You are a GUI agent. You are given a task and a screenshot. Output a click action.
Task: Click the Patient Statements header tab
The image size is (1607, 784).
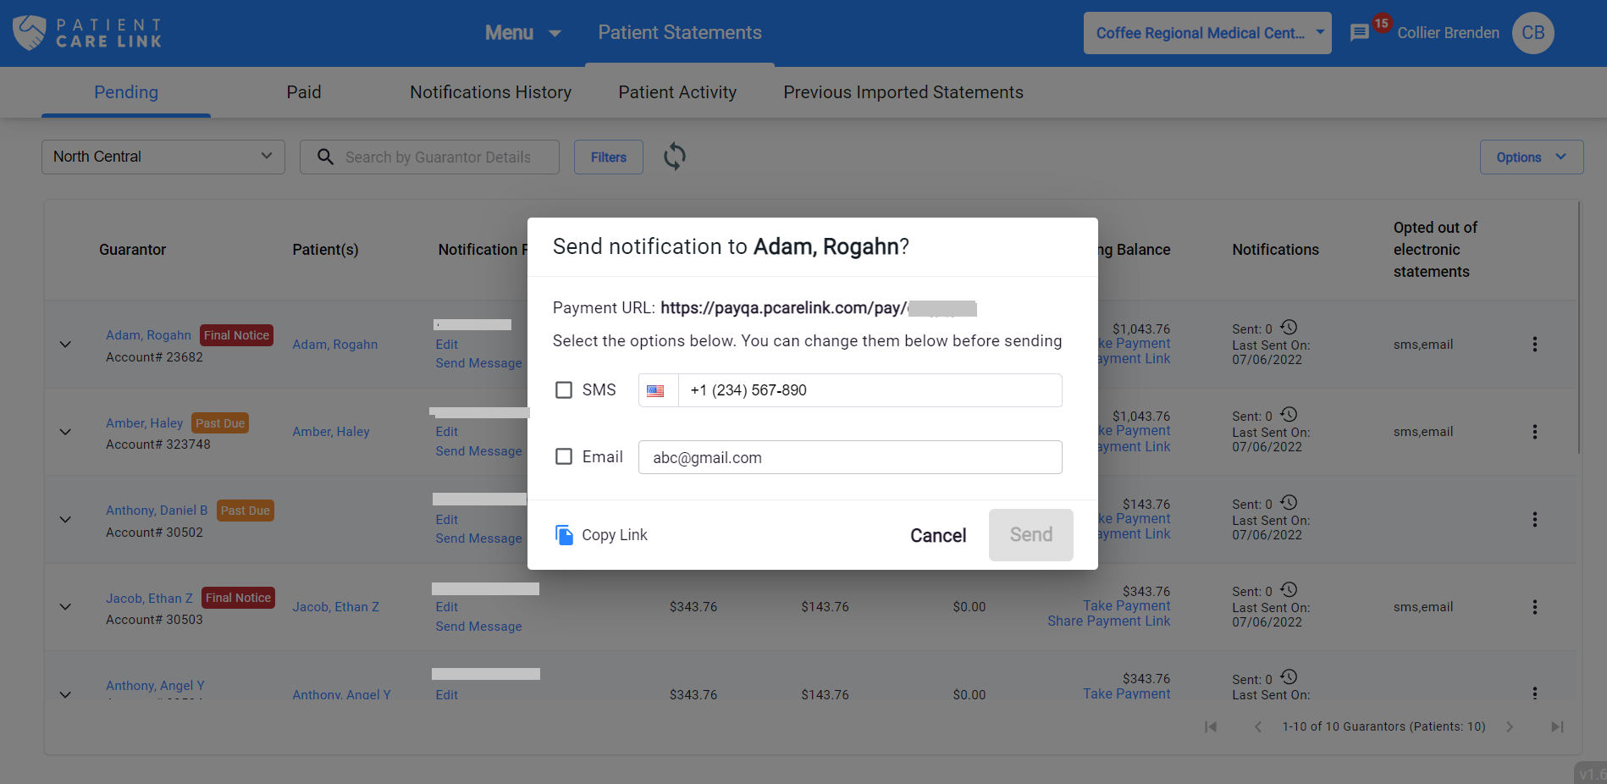click(x=680, y=33)
